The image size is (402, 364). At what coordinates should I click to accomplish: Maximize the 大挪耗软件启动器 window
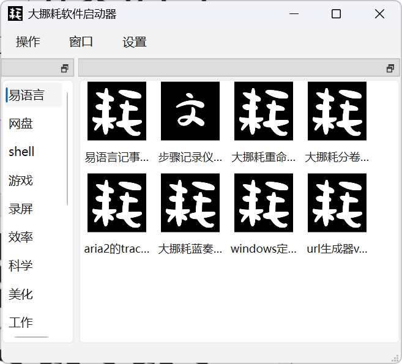click(336, 13)
